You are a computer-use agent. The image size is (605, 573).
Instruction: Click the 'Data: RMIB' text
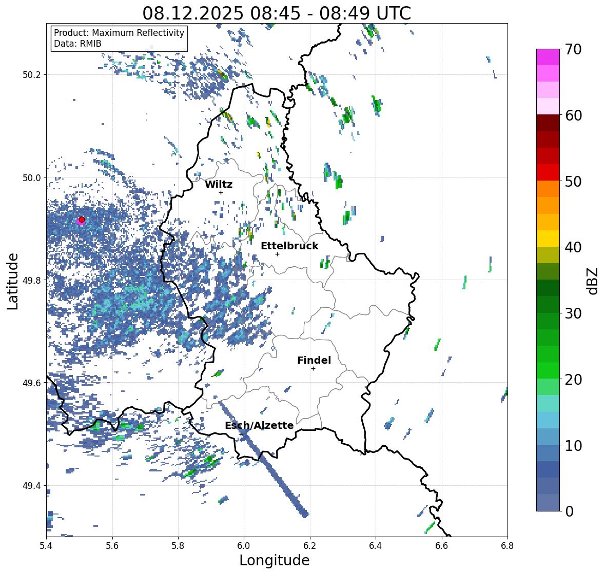pos(77,44)
